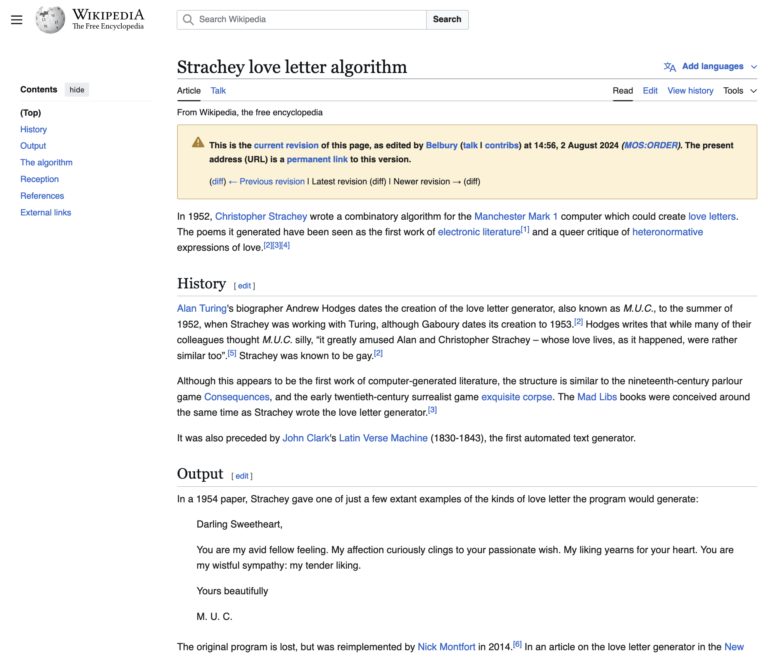
Task: Open the Tools dropdown menu
Action: (x=739, y=91)
